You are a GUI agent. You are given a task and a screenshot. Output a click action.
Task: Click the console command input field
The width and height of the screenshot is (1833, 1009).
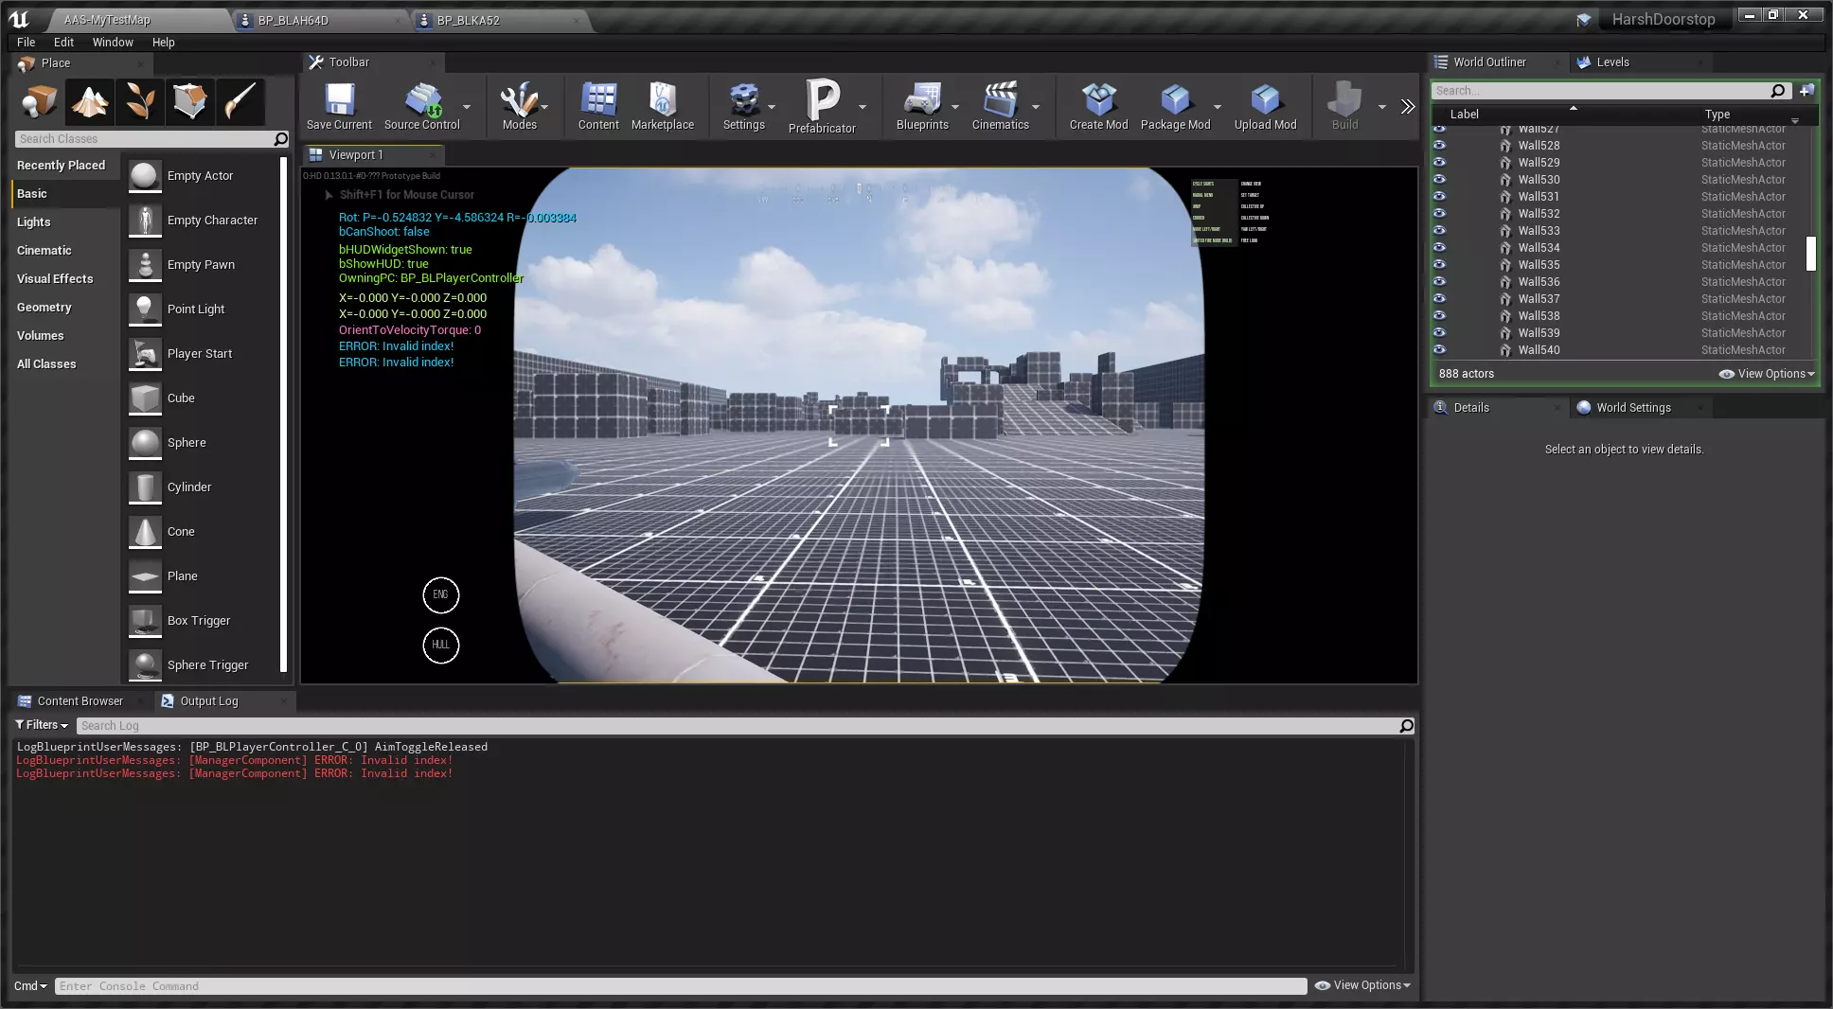tap(680, 986)
